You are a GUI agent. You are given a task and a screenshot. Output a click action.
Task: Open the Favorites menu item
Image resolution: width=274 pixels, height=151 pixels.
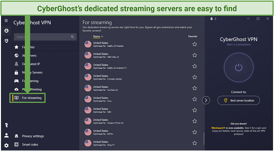coord(45,47)
